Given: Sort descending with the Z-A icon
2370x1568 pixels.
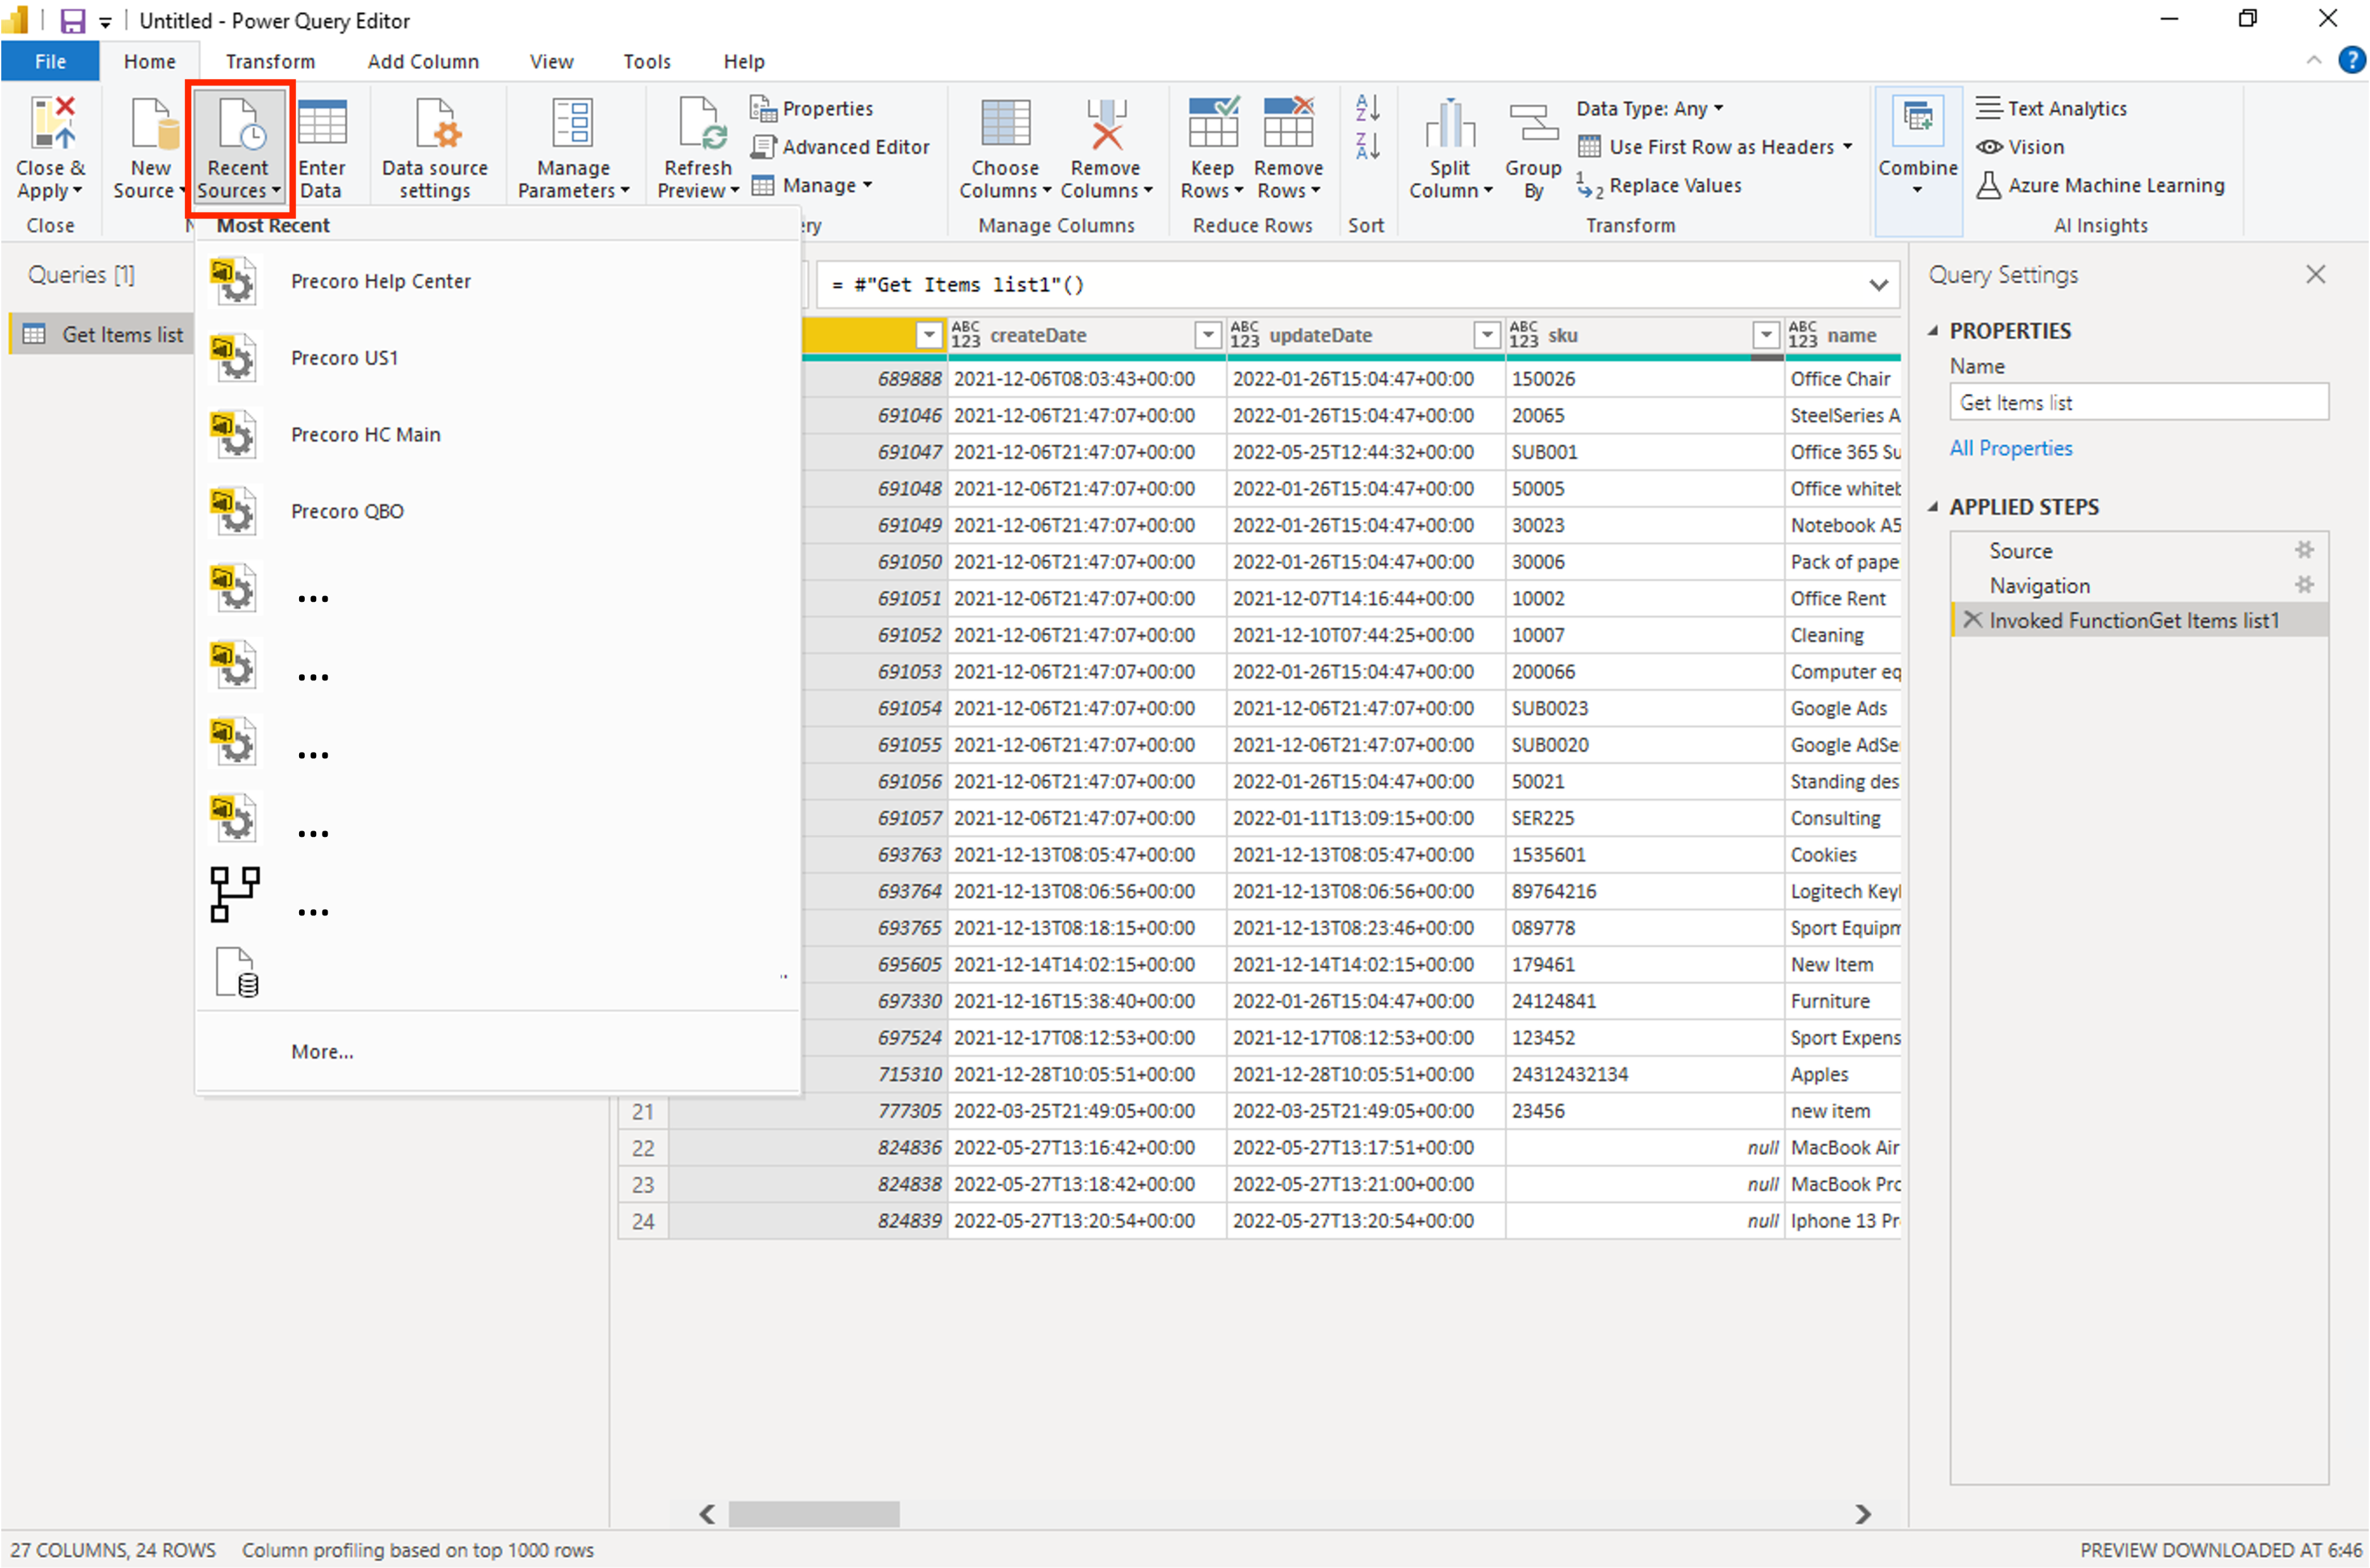Looking at the screenshot, I should tap(1367, 146).
